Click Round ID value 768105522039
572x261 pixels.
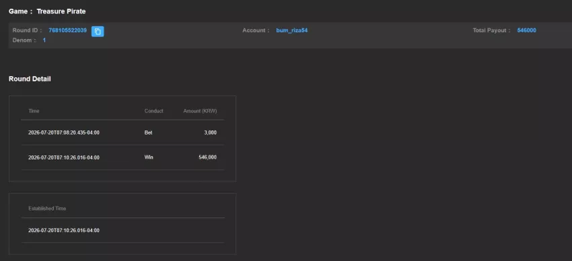pyautogui.click(x=67, y=30)
